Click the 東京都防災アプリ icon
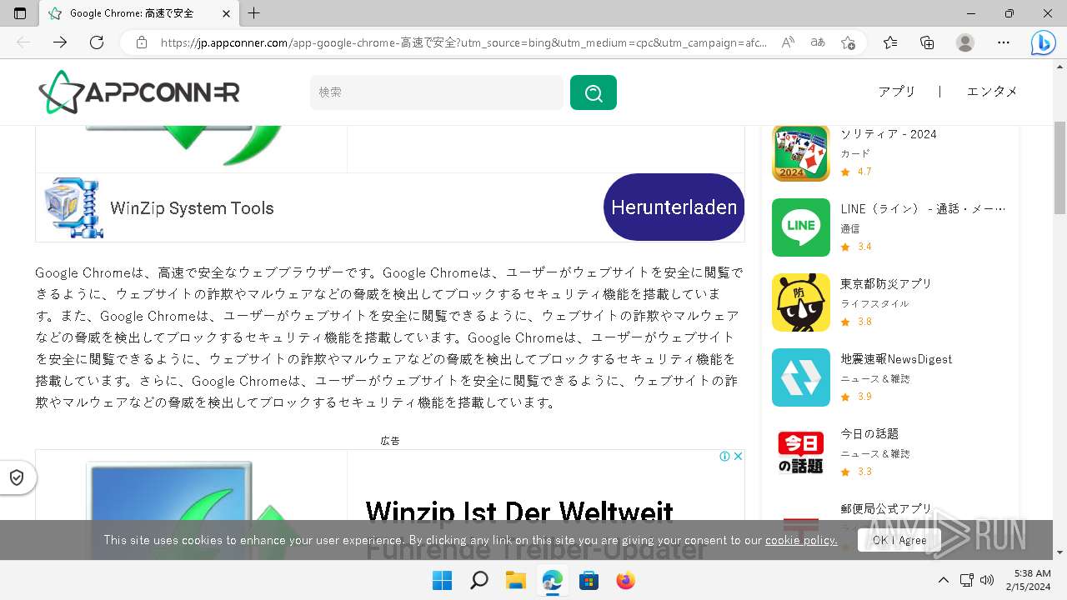1067x600 pixels. pos(801,302)
